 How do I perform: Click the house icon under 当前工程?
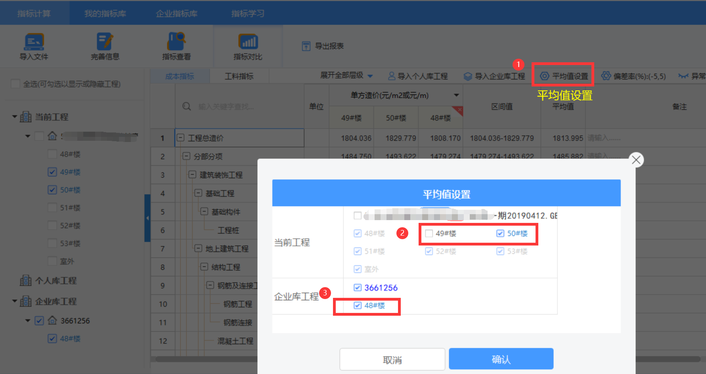coord(52,136)
